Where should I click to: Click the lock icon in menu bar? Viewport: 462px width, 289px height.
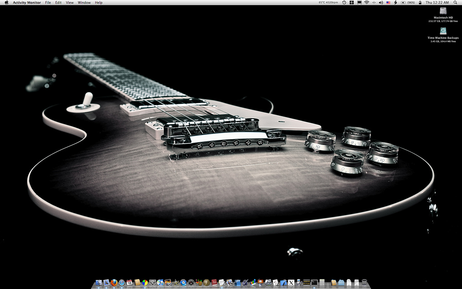[x=420, y=2]
